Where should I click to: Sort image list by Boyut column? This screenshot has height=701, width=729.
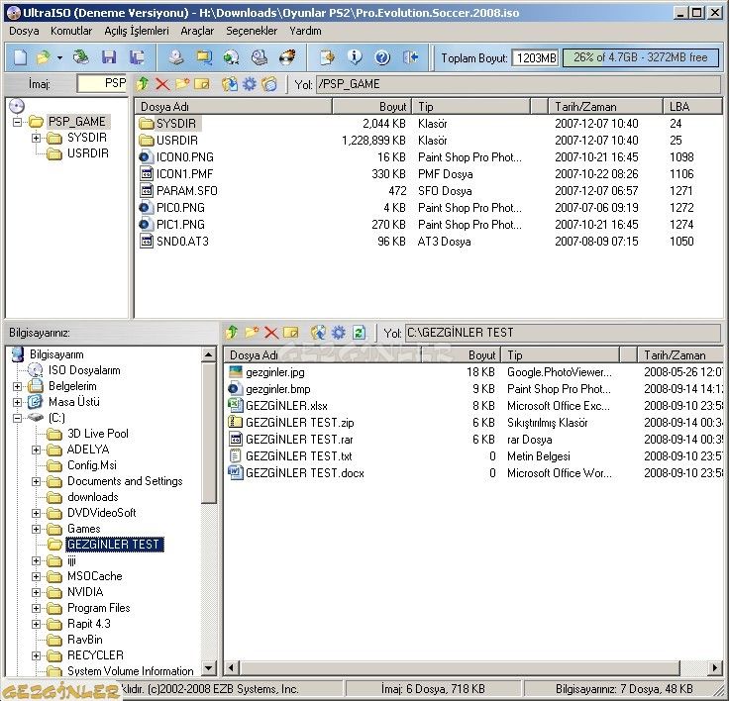coord(372,107)
